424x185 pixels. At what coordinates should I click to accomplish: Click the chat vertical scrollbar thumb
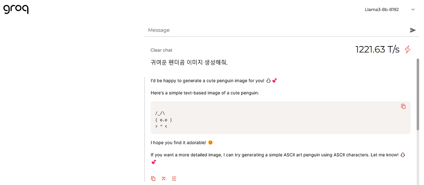coord(418,94)
